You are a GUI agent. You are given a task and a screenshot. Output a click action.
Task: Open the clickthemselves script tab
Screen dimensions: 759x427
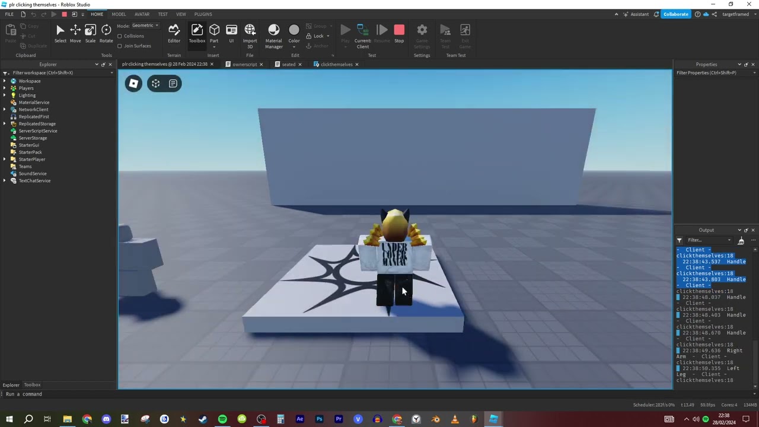[x=336, y=65]
